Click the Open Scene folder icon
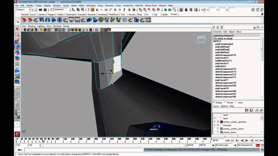Viewport: 278px width, 156px height. tap(40, 10)
